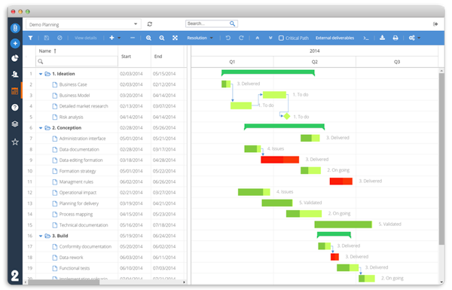Toggle the Critical Path checkbox

point(281,38)
